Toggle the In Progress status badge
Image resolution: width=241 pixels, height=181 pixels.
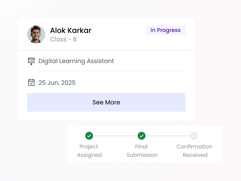coord(165,30)
